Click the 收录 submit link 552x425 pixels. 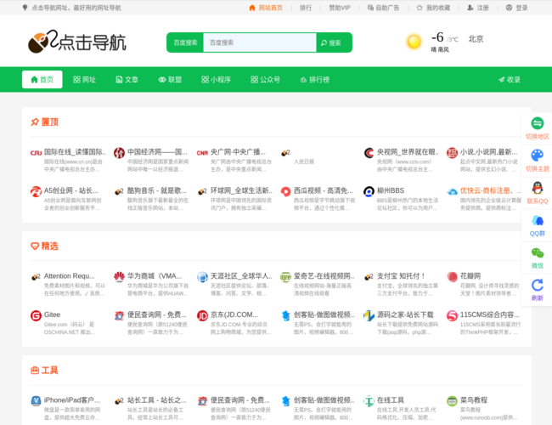(510, 79)
